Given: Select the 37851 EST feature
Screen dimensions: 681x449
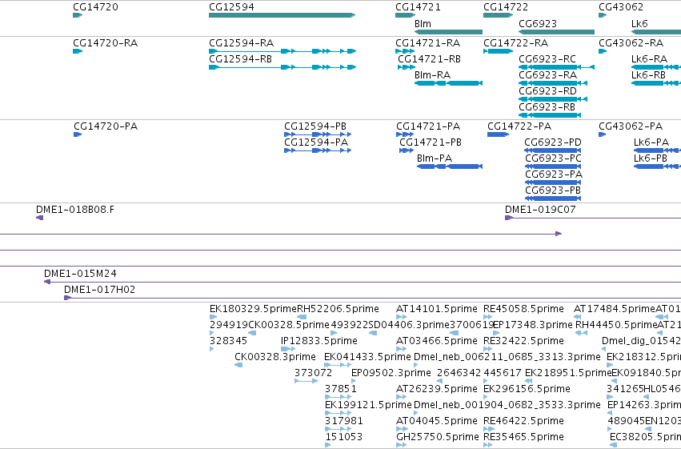Looking at the screenshot, I should (x=338, y=397).
